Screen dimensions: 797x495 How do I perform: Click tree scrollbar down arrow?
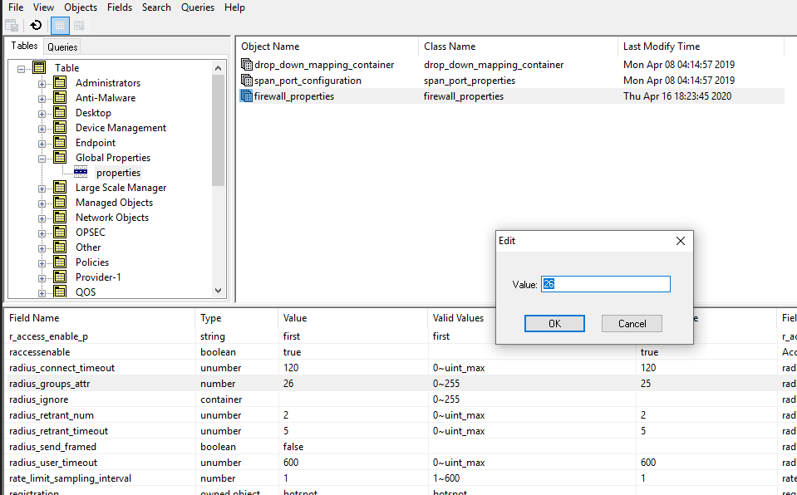[x=218, y=291]
